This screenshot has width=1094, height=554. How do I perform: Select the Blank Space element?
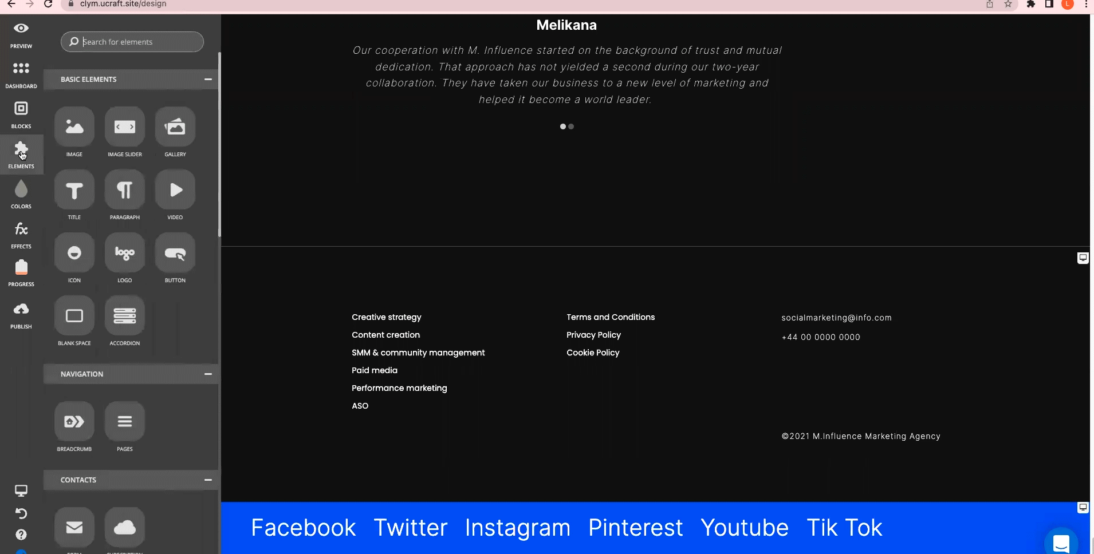74,315
